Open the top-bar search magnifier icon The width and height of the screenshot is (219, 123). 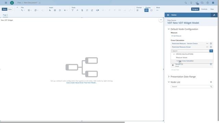click(185, 3)
